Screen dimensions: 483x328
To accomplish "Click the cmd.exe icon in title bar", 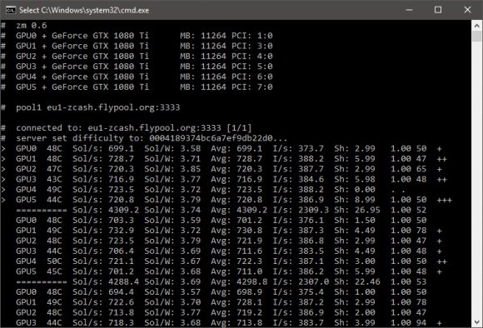I will pos(11,10).
